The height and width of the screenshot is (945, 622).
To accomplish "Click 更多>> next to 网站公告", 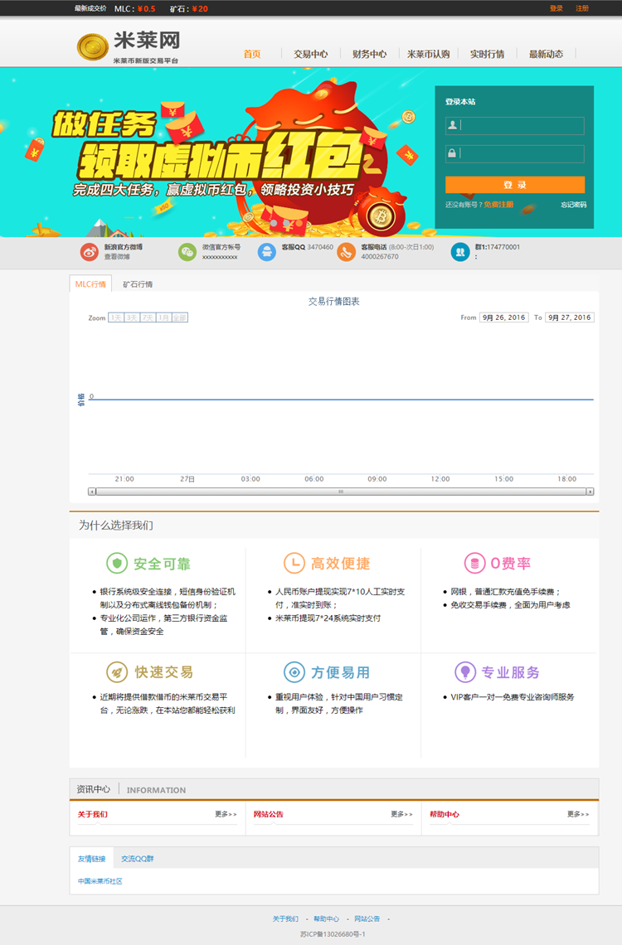I will point(401,814).
